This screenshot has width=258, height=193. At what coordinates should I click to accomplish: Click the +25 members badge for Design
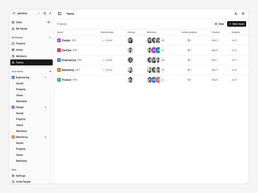(x=162, y=40)
